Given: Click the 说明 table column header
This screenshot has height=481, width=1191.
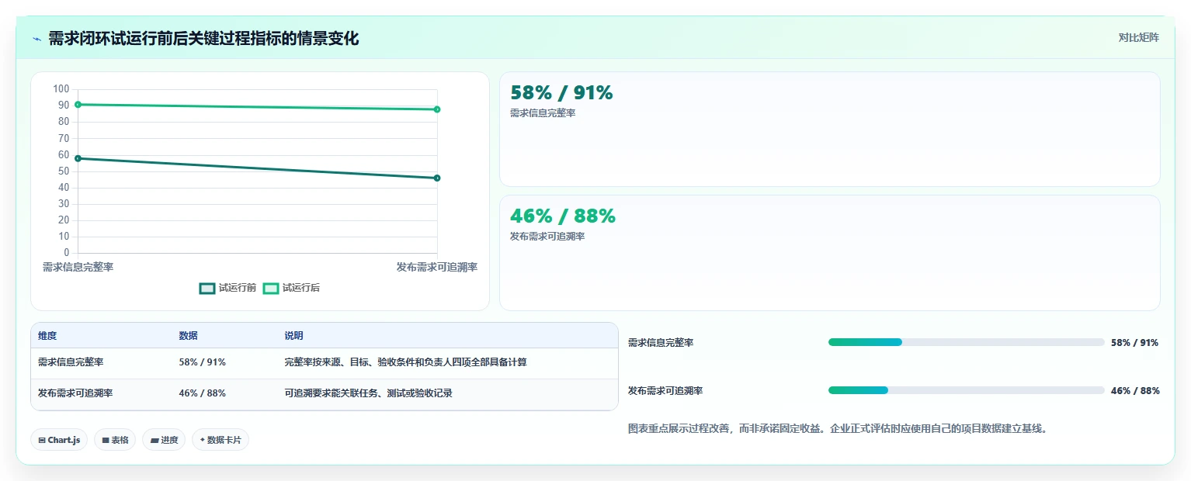Looking at the screenshot, I should point(293,336).
